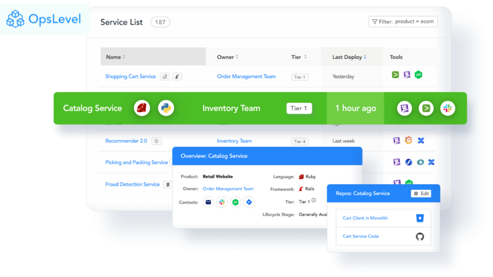Open Cart Client in Monolith repo link

pyautogui.click(x=365, y=218)
